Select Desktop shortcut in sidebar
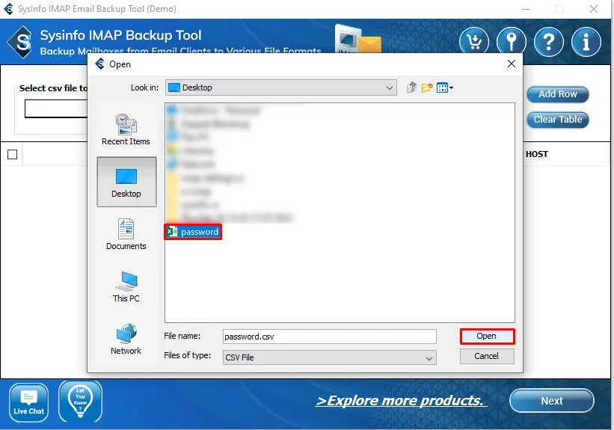This screenshot has height=430, width=614. (126, 182)
